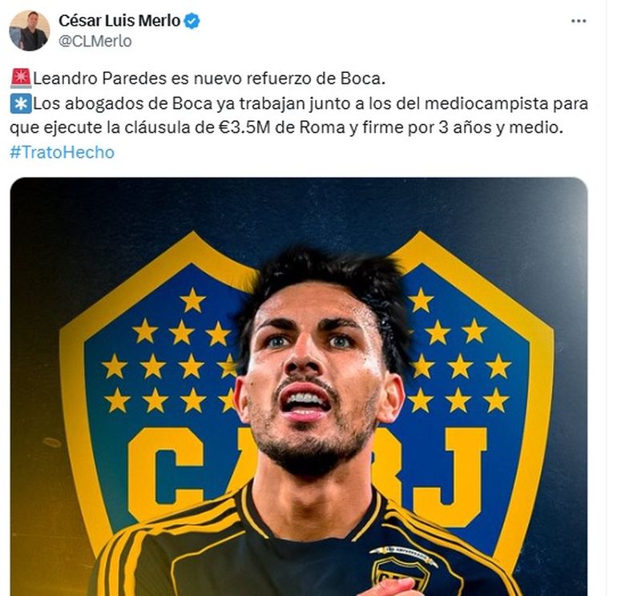Click the top single star on crest's left half

click(192, 300)
